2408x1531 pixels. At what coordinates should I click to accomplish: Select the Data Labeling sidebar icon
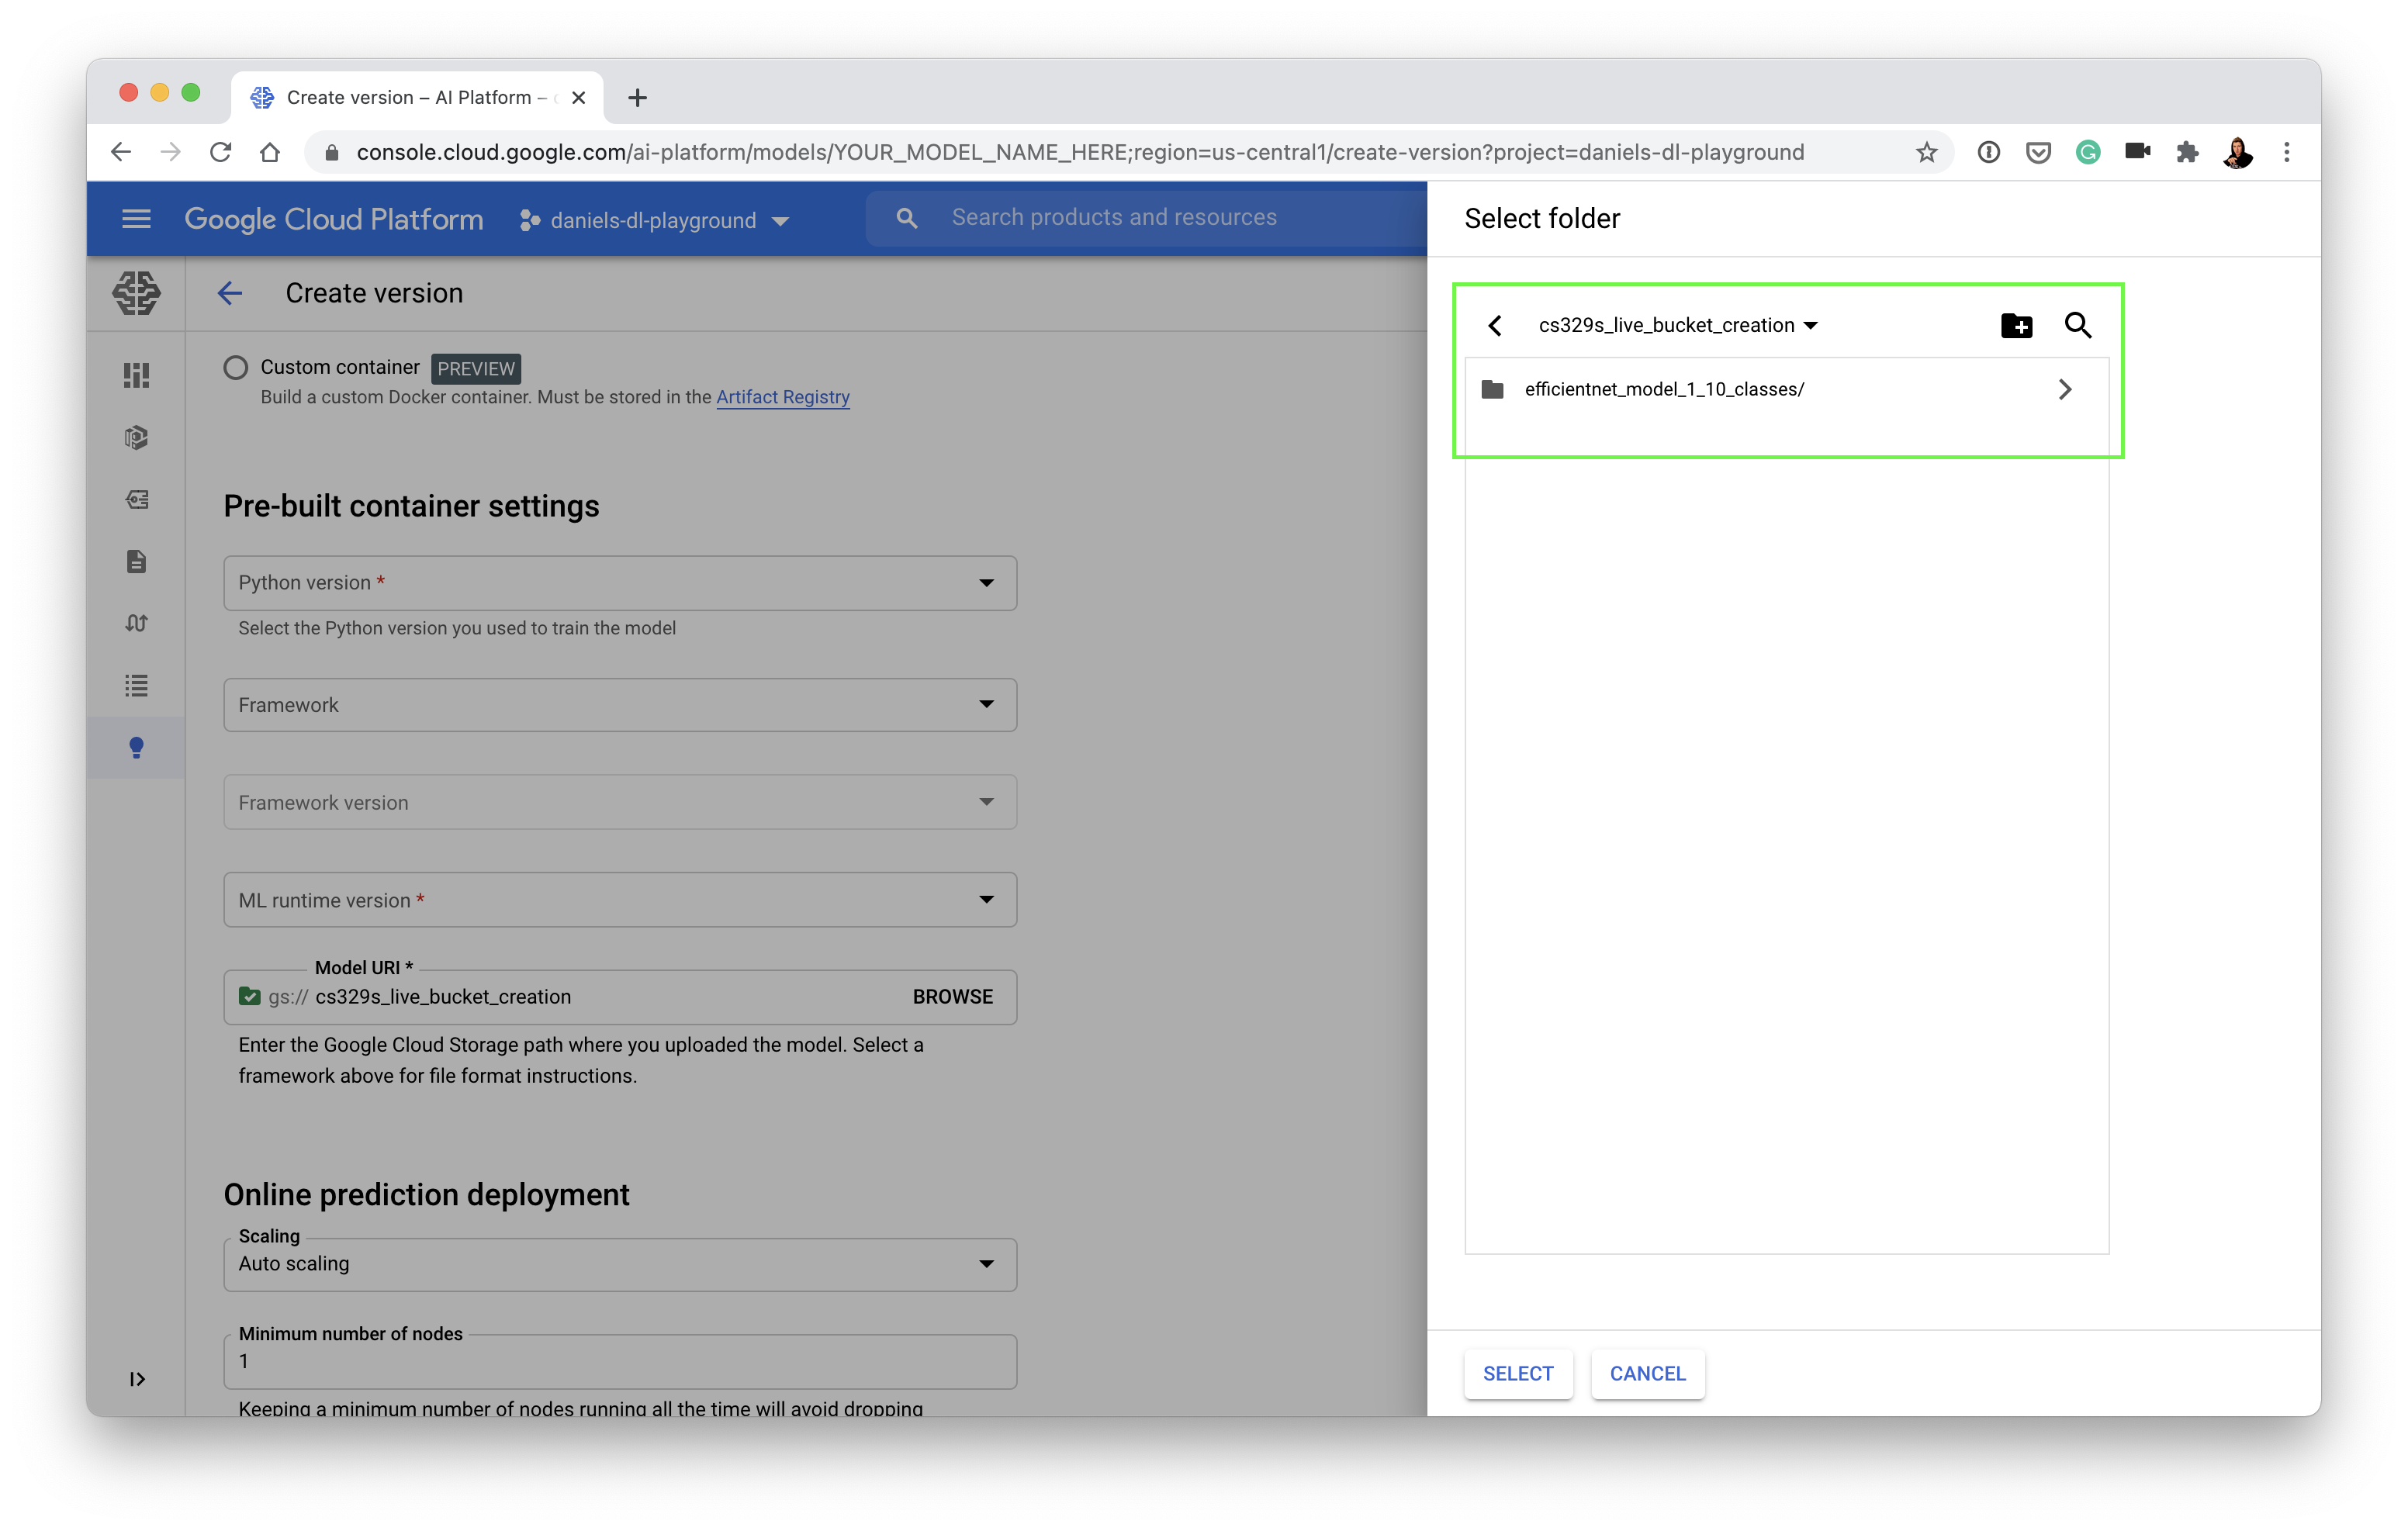click(137, 499)
